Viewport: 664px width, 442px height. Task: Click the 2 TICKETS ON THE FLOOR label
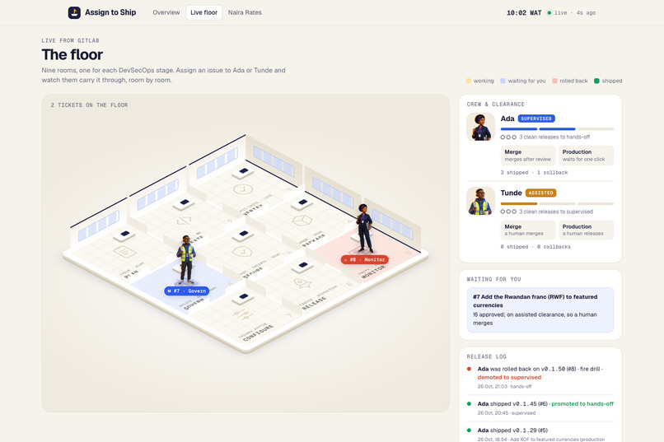coord(89,105)
